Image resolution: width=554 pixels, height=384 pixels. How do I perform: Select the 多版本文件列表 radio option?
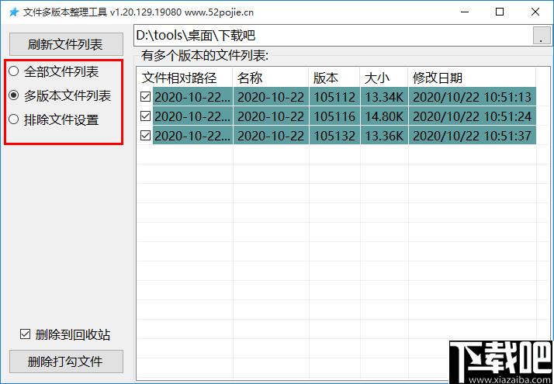60,95
